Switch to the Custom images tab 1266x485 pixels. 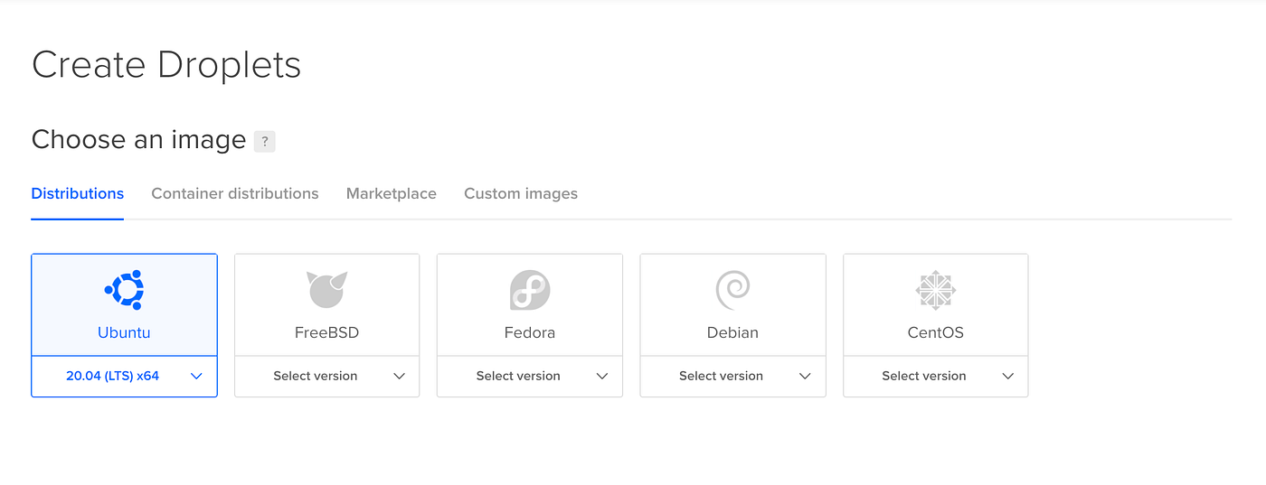(x=521, y=193)
